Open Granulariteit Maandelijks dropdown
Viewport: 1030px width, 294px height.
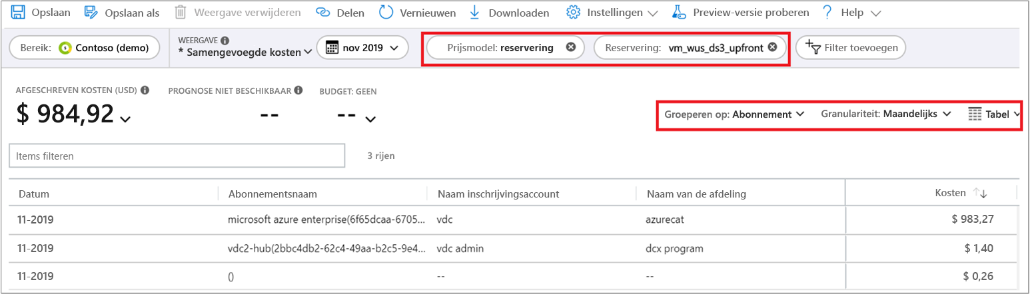[885, 114]
